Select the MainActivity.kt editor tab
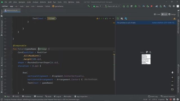This screenshot has width=180, height=101. point(12,10)
